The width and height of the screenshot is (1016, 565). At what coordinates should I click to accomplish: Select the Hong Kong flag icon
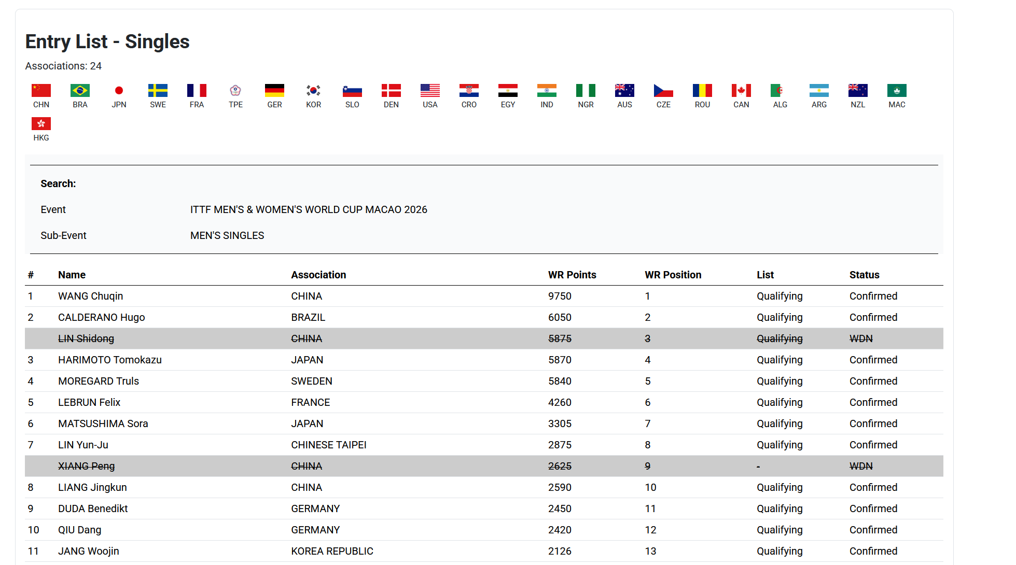(x=41, y=124)
